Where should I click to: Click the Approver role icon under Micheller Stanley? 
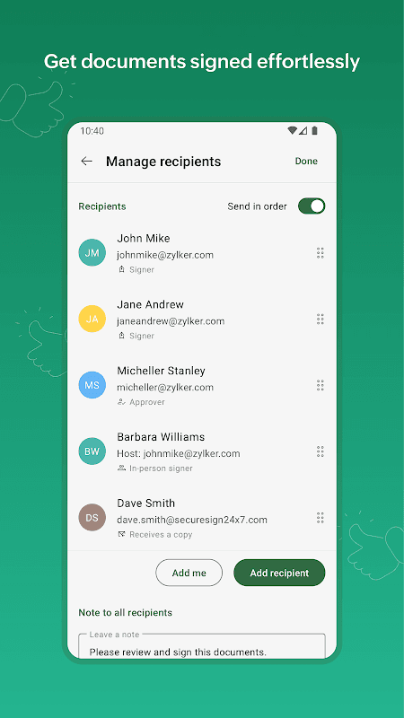(121, 402)
